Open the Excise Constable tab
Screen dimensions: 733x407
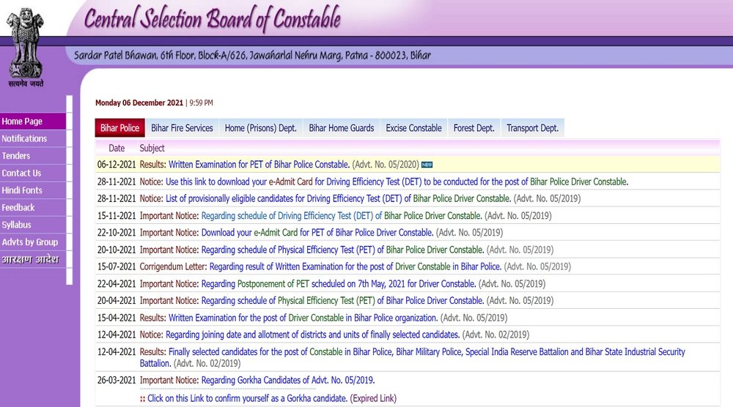[x=413, y=128]
